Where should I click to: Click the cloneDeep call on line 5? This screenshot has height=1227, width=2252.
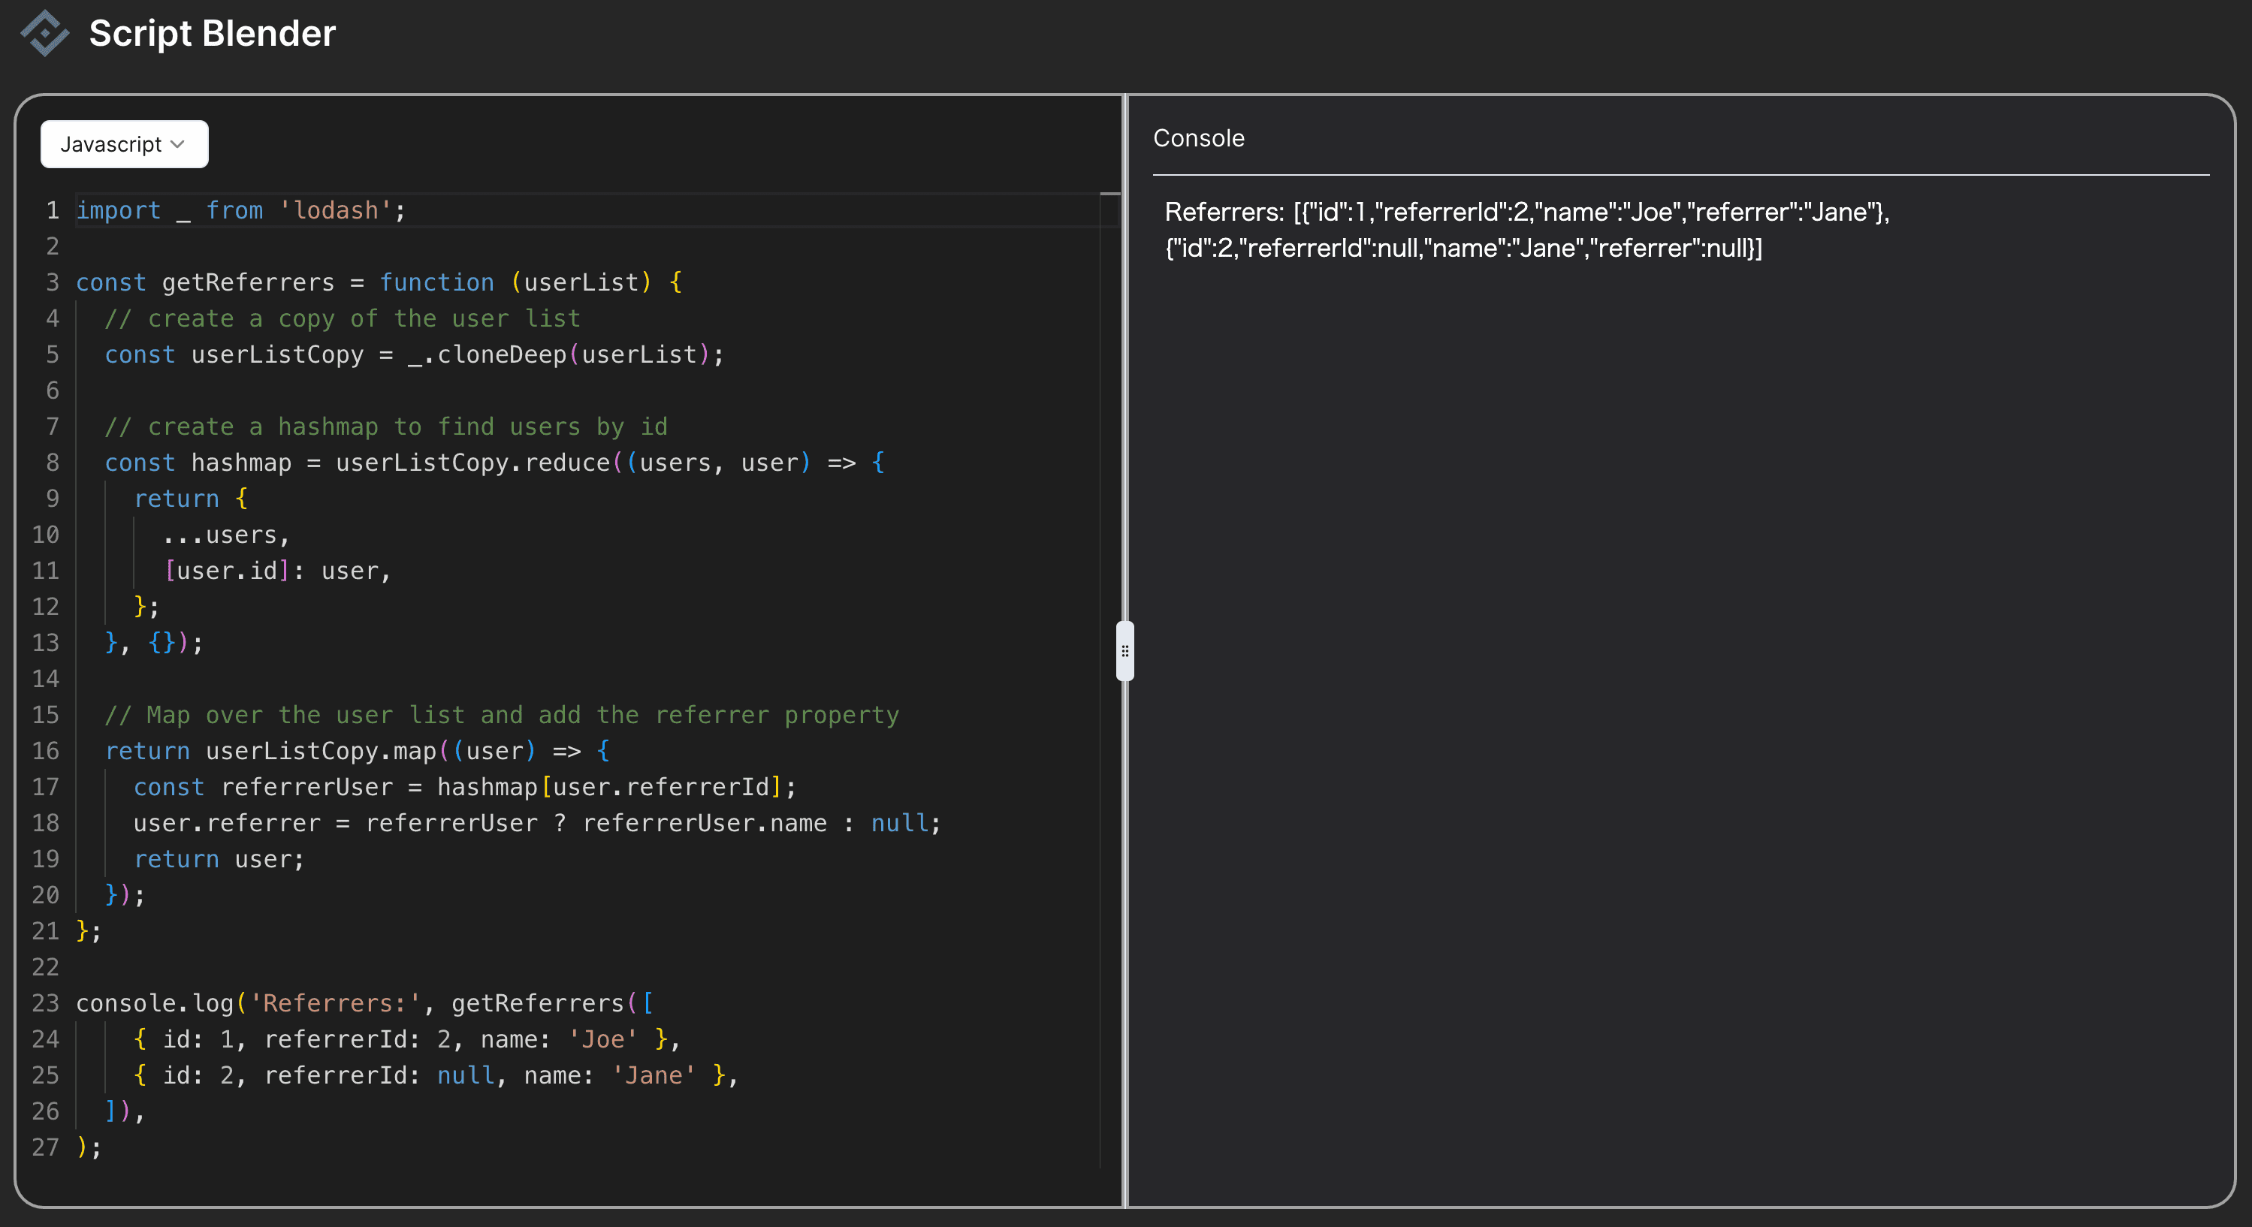(501, 355)
